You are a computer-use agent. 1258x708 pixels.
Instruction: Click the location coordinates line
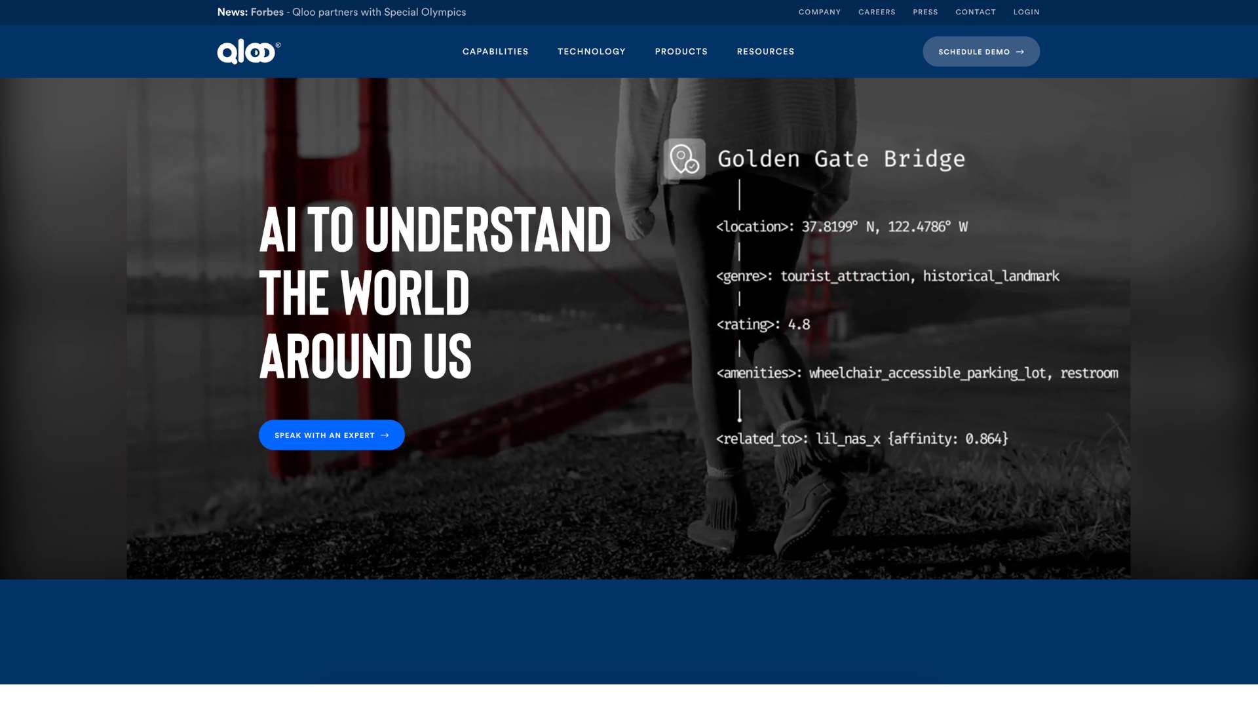tap(842, 227)
